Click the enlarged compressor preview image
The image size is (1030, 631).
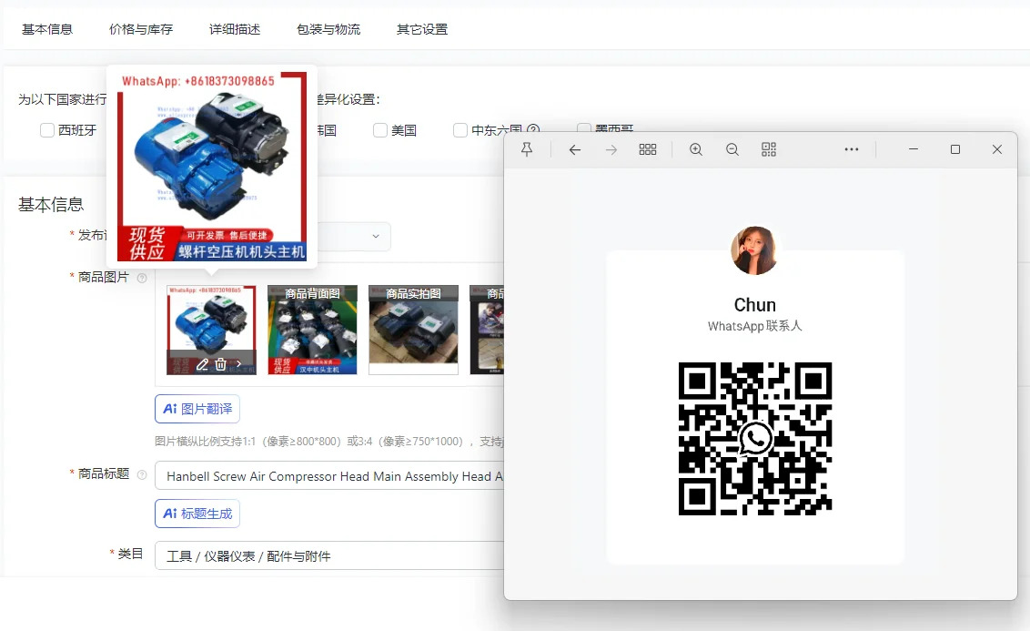(211, 167)
